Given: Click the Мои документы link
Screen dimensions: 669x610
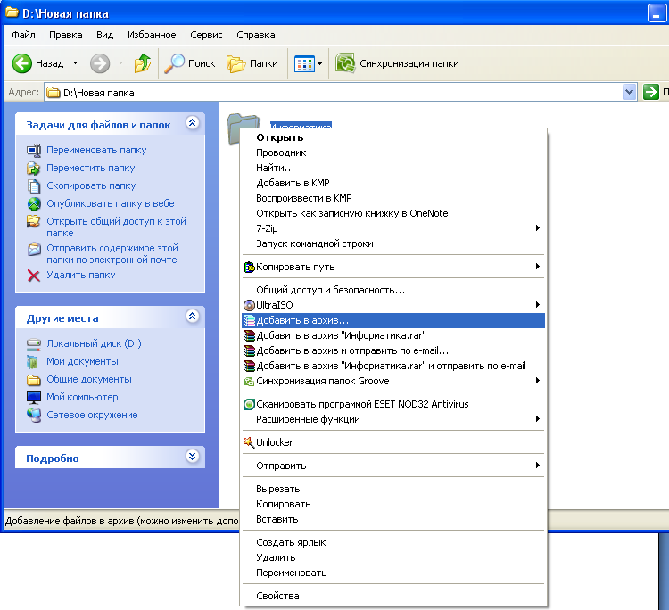Looking at the screenshot, I should 82,362.
